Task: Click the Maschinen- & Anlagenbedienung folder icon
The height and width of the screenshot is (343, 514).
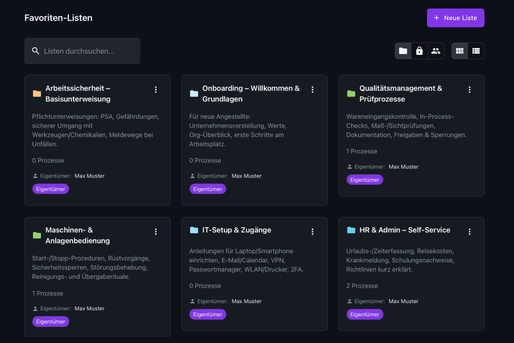Action: (37, 235)
